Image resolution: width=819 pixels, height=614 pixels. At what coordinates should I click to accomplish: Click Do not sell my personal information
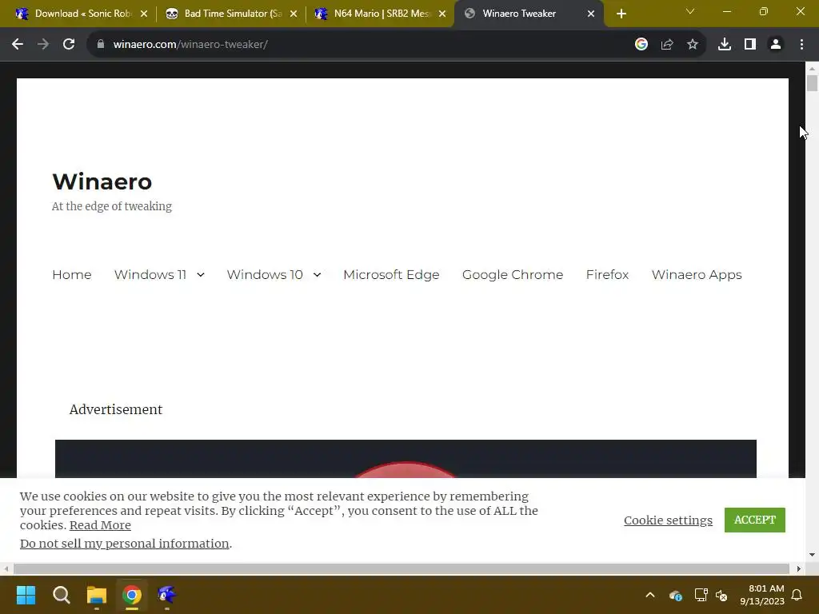click(124, 544)
